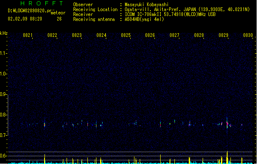
Task: Click the 0.9 kHz frequency label
Action: (x=4, y=94)
